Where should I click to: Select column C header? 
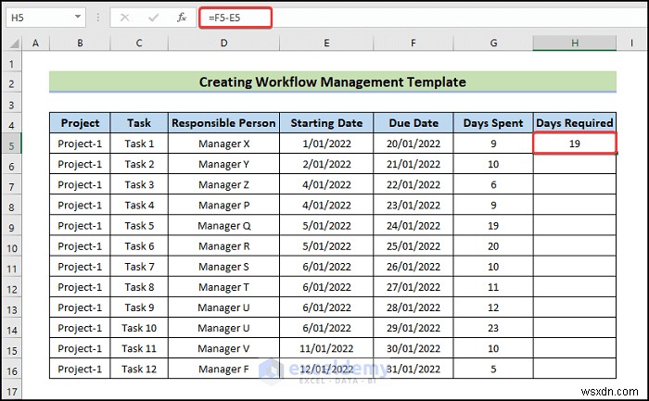(139, 43)
